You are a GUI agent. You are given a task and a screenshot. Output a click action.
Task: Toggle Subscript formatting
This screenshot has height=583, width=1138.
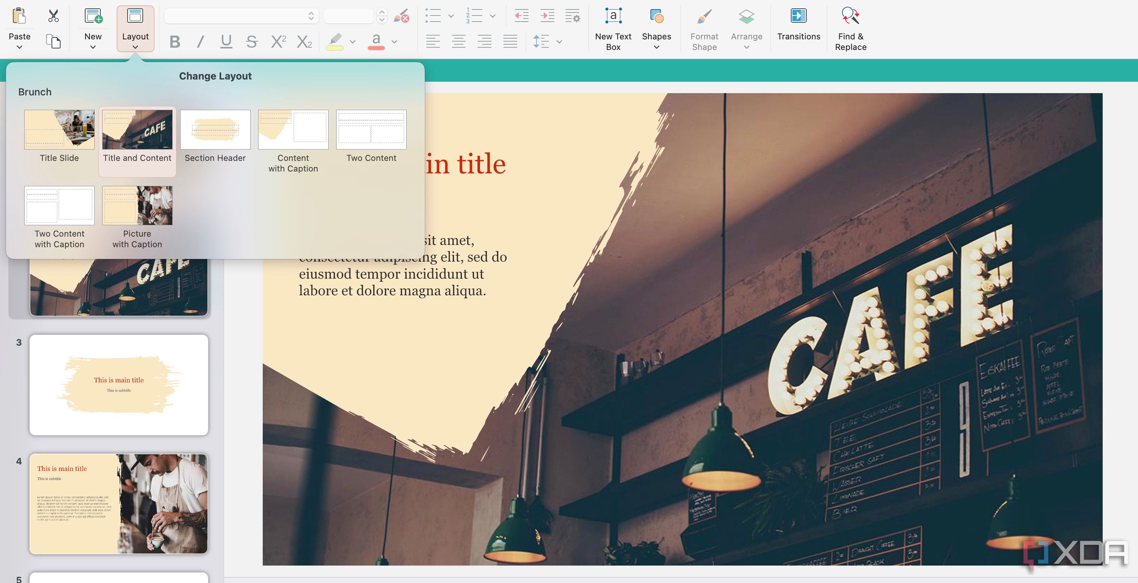[x=304, y=42]
